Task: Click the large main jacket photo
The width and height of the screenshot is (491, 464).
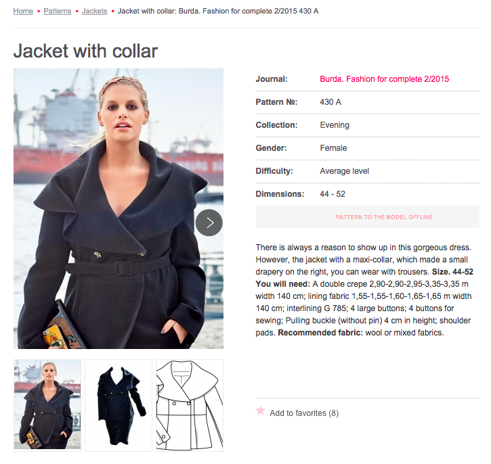Action: pos(119,208)
